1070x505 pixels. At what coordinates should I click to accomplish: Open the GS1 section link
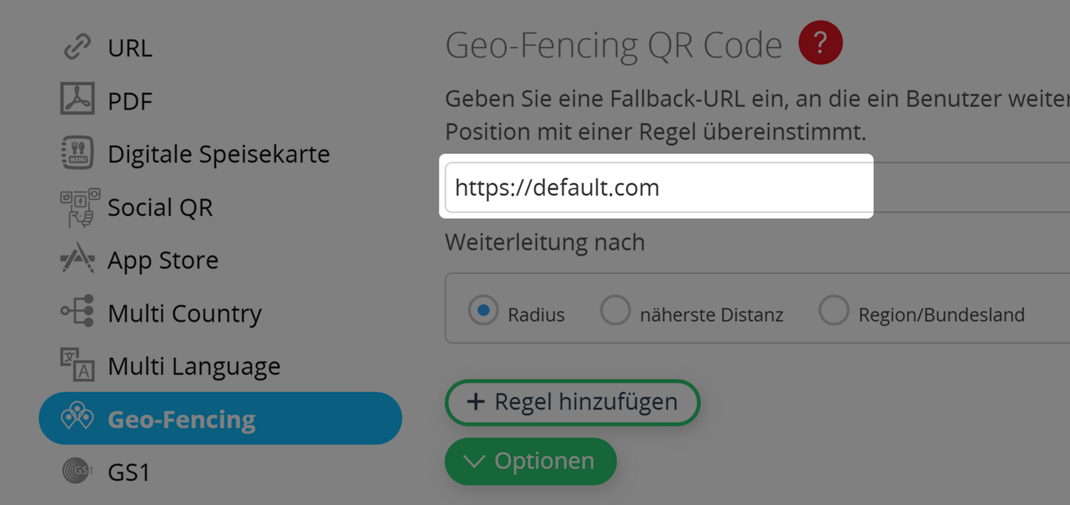pos(128,472)
